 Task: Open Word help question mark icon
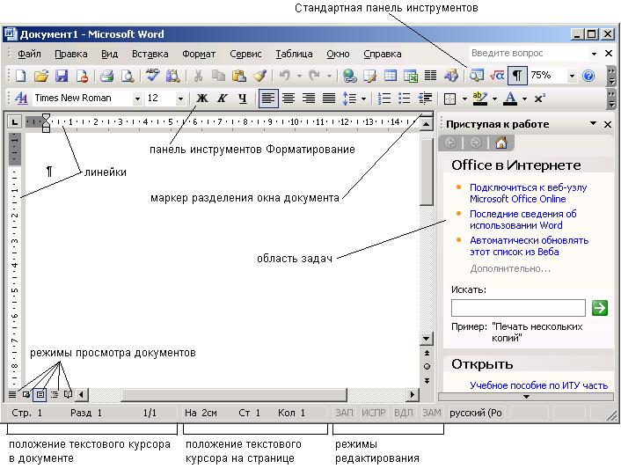(588, 76)
